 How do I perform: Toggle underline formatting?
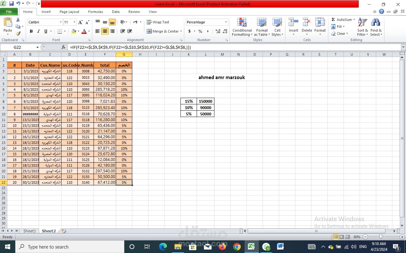click(46, 31)
